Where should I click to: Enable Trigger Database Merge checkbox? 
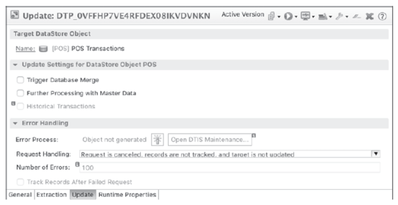coord(20,80)
